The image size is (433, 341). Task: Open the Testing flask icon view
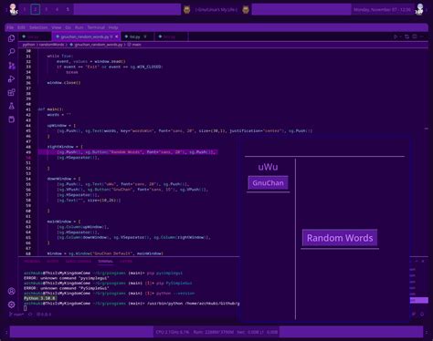[x=11, y=106]
